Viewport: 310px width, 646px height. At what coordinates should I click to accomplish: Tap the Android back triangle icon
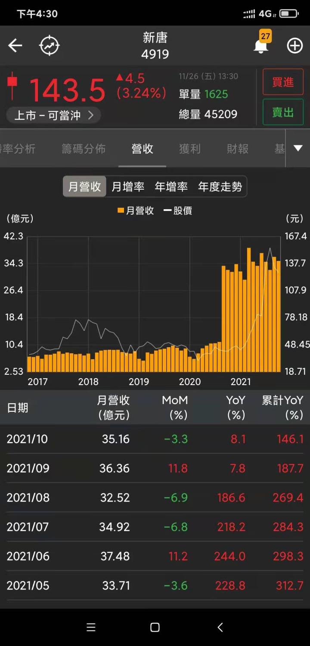[220, 627]
